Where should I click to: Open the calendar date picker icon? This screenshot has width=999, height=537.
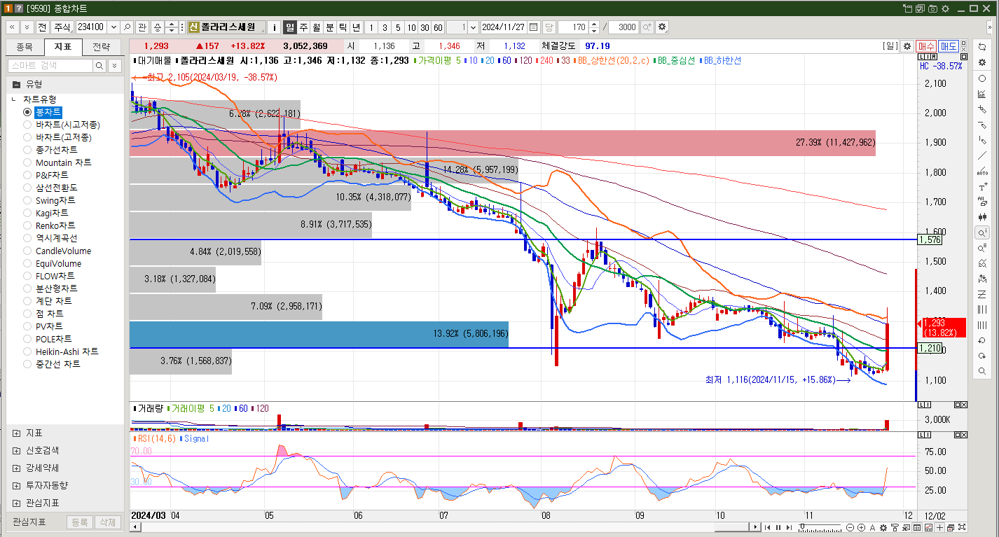click(x=534, y=27)
